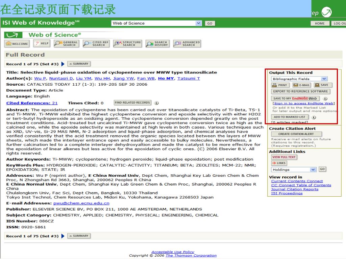346x259 pixels.
Task: Print this record
Action: click(x=280, y=85)
